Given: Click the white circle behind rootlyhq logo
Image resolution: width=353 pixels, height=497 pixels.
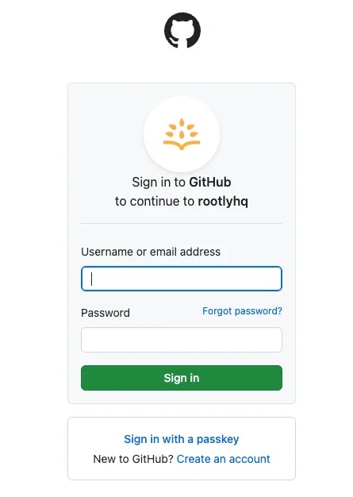Looking at the screenshot, I should (x=182, y=134).
